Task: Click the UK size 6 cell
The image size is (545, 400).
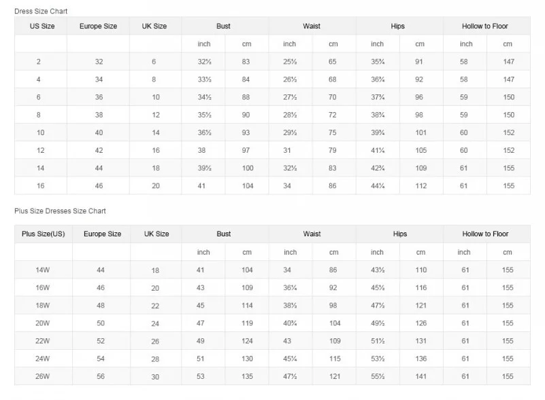Action: (154, 62)
